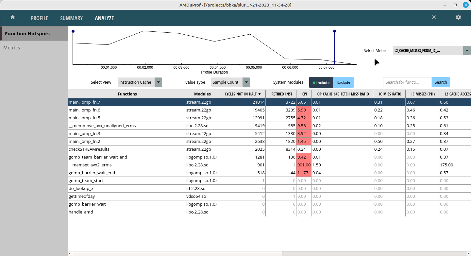Open the Select Metric dropdown

coord(467,51)
